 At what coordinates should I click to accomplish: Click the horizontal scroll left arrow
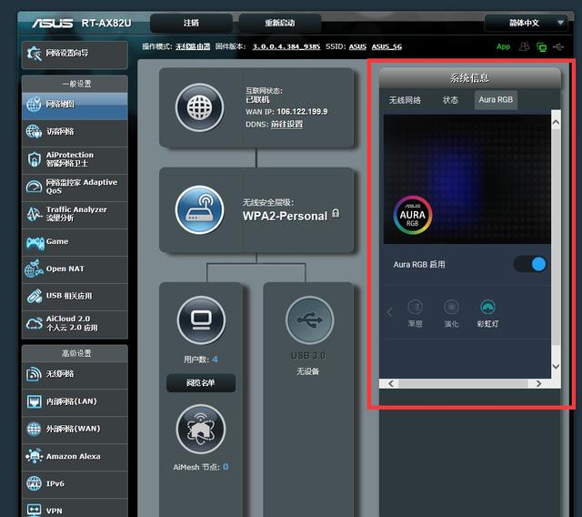(390, 383)
